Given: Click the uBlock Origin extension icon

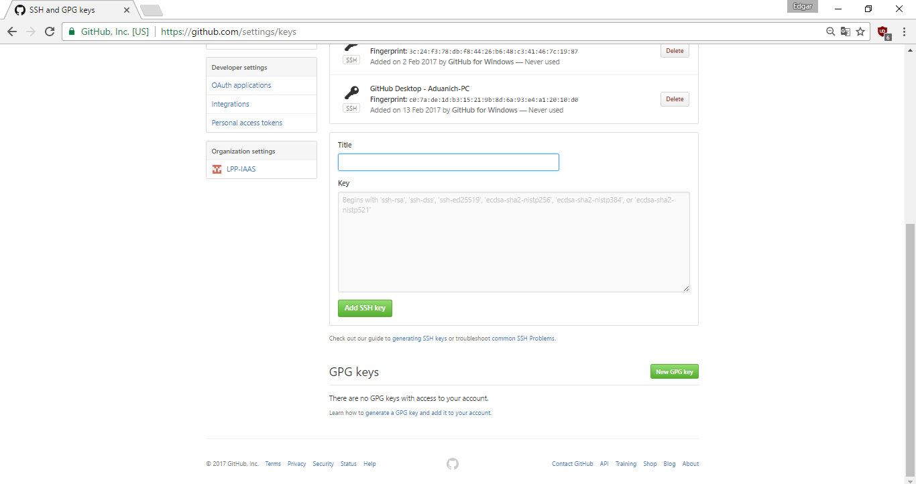Looking at the screenshot, I should (x=883, y=32).
